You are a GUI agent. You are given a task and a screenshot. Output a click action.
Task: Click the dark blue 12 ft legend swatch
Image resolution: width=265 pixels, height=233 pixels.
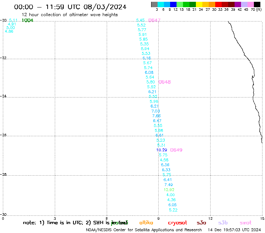[x=173, y=4]
